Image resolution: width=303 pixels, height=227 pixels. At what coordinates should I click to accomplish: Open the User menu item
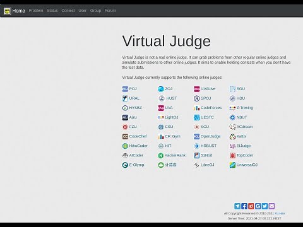click(82, 11)
